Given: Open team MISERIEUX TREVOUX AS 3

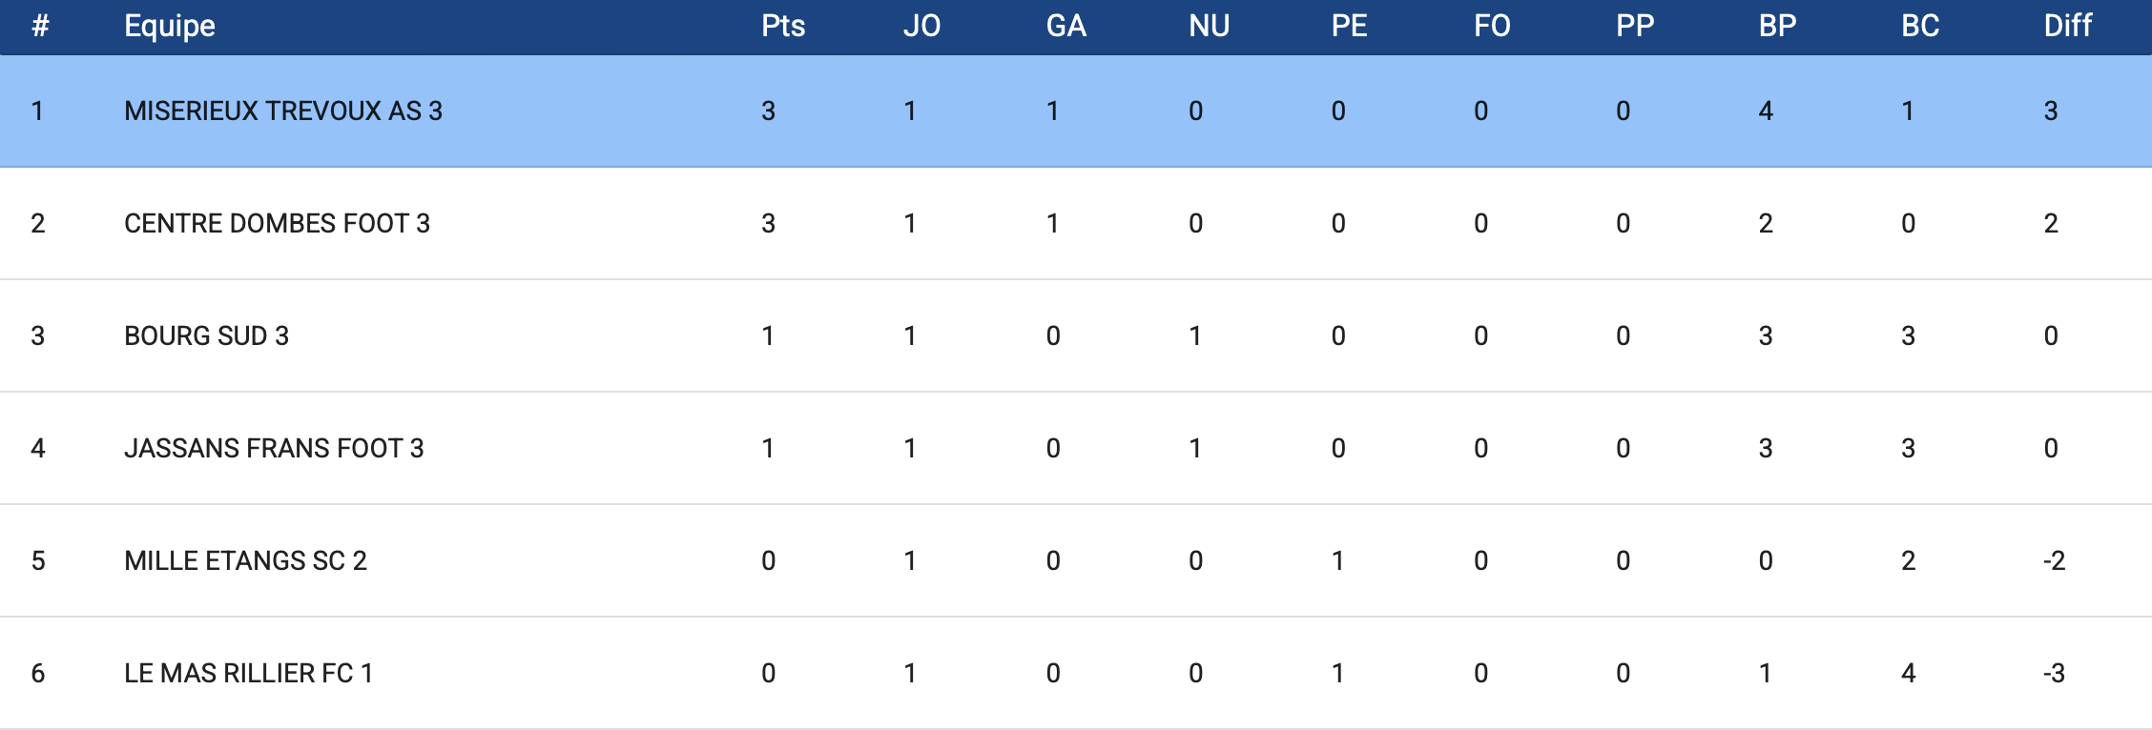Looking at the screenshot, I should click(x=283, y=112).
